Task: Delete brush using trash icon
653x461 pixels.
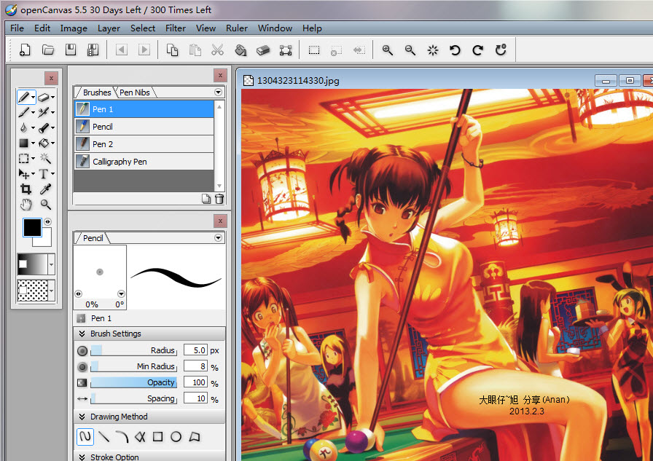Action: 219,199
